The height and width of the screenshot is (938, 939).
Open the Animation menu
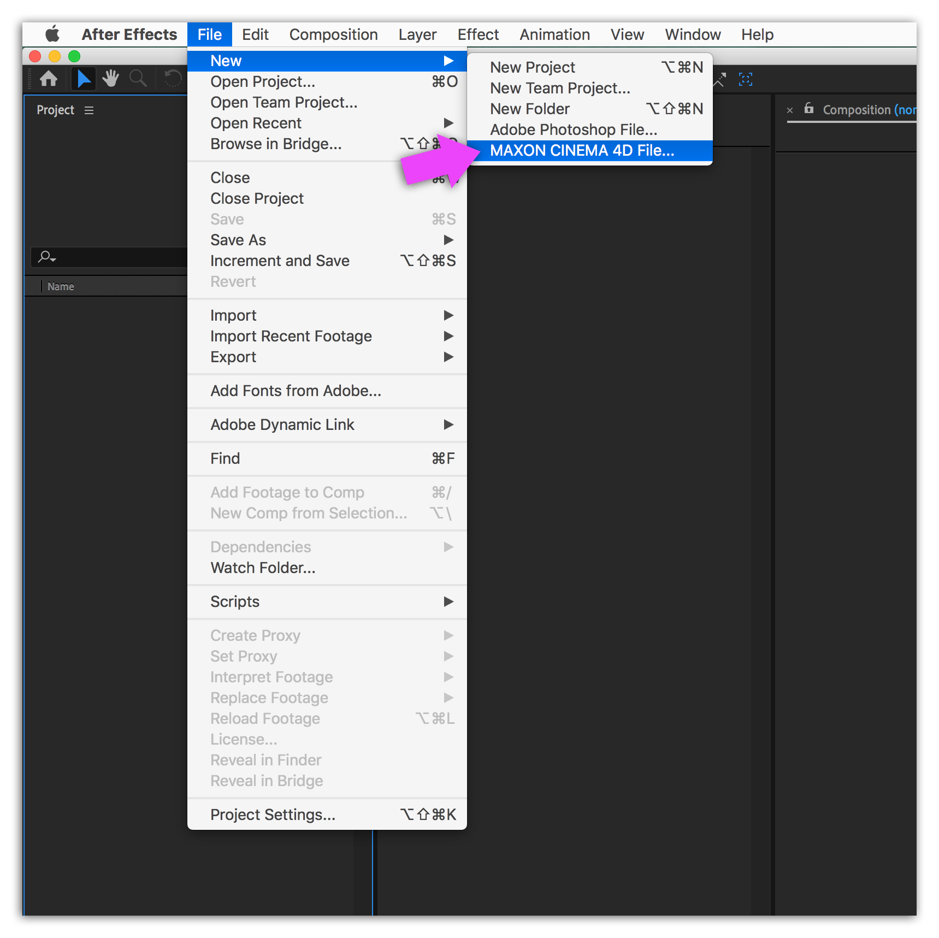pos(554,34)
